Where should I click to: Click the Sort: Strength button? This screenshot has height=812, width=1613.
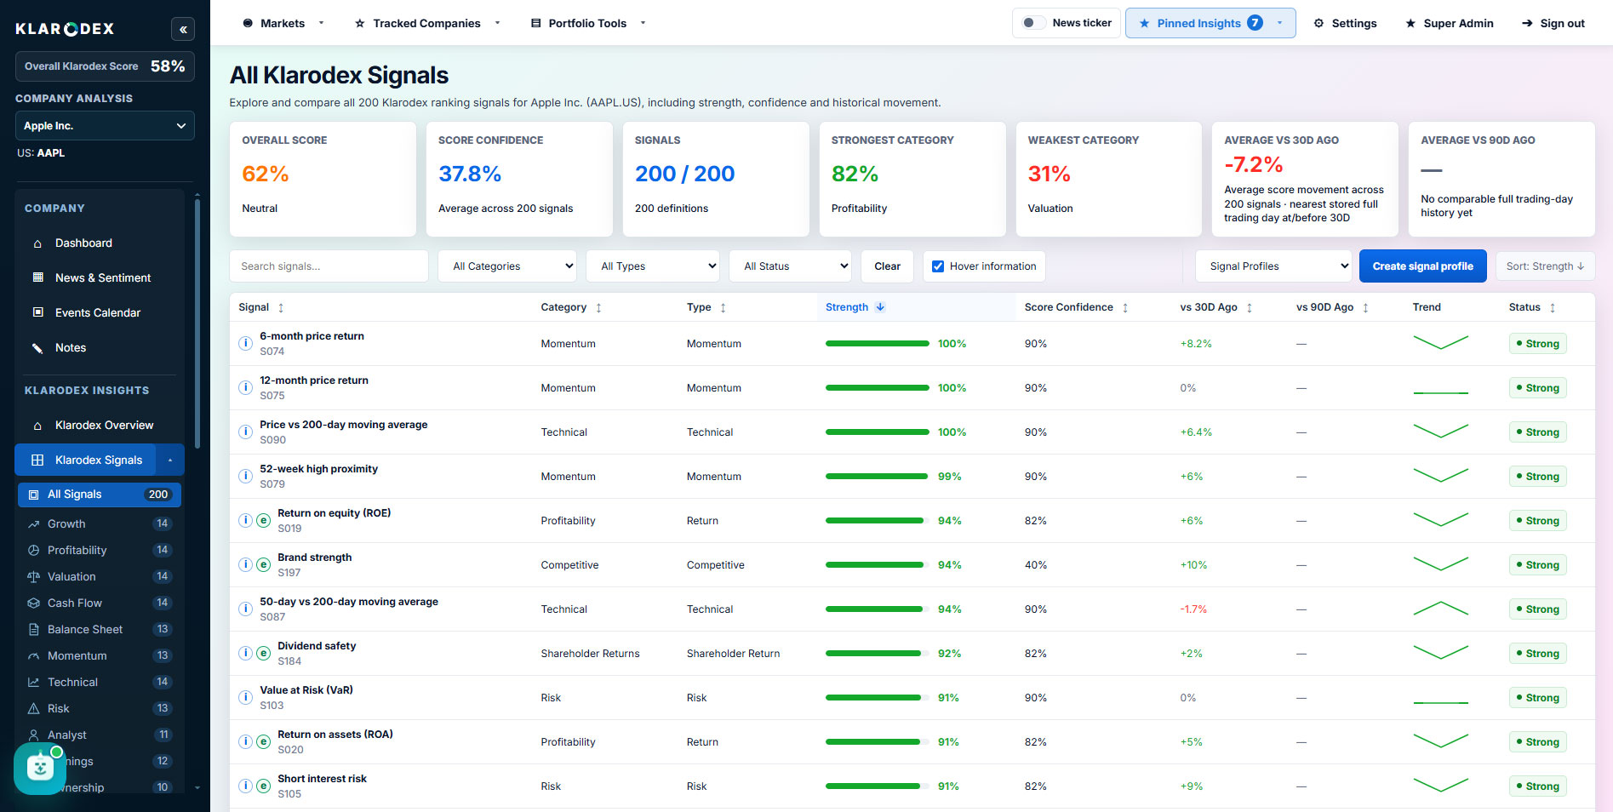click(1545, 266)
